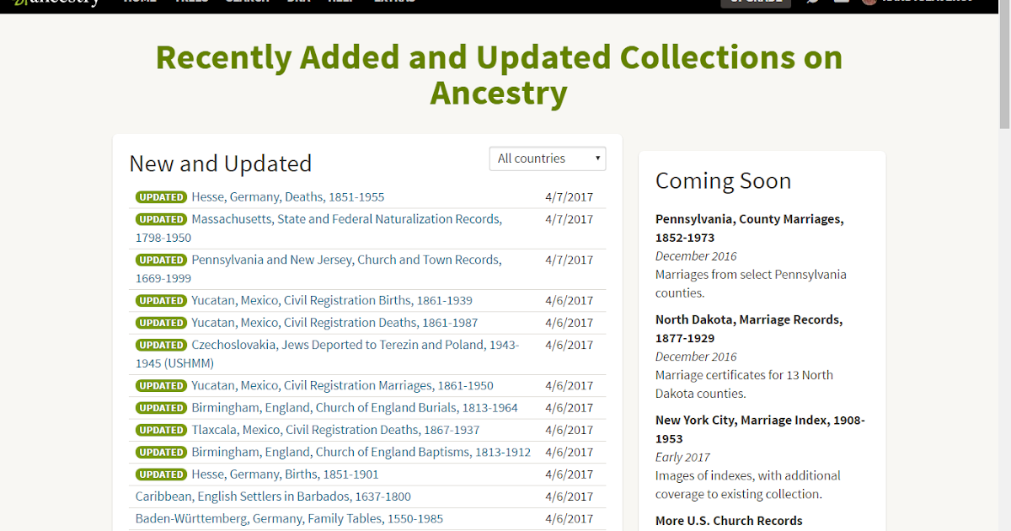1011x531 pixels.
Task: Click the UPDATED badge beside Yucatan Civil Registration Births
Action: point(161,300)
